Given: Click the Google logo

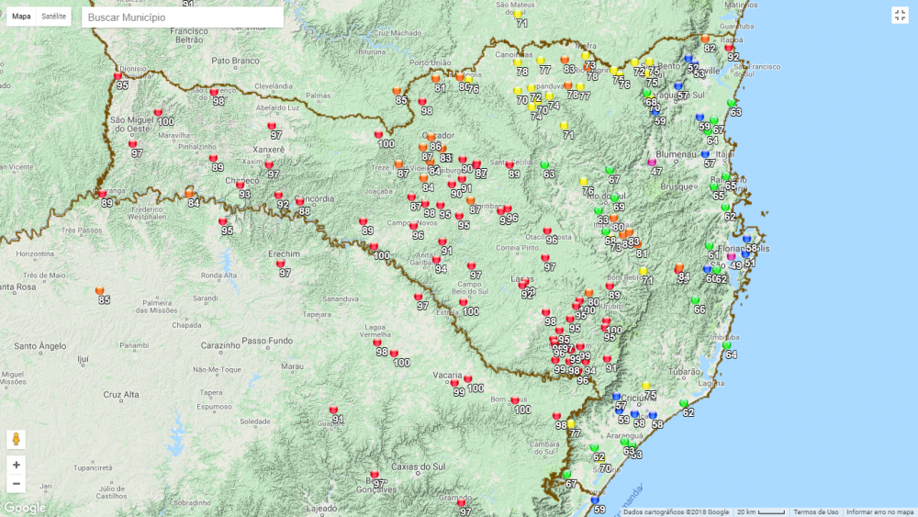Looking at the screenshot, I should point(24,508).
